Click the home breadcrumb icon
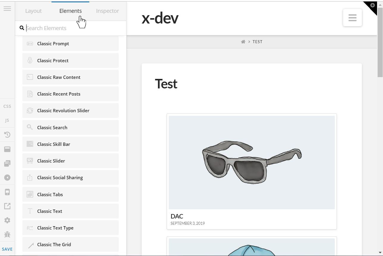Image resolution: width=383 pixels, height=256 pixels. [x=243, y=42]
